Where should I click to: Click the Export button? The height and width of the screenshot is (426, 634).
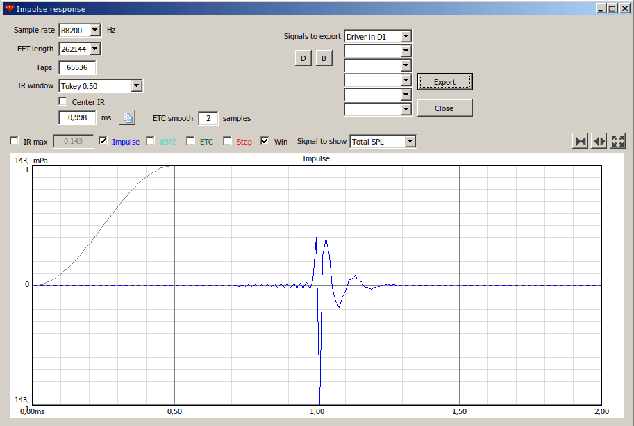[444, 82]
